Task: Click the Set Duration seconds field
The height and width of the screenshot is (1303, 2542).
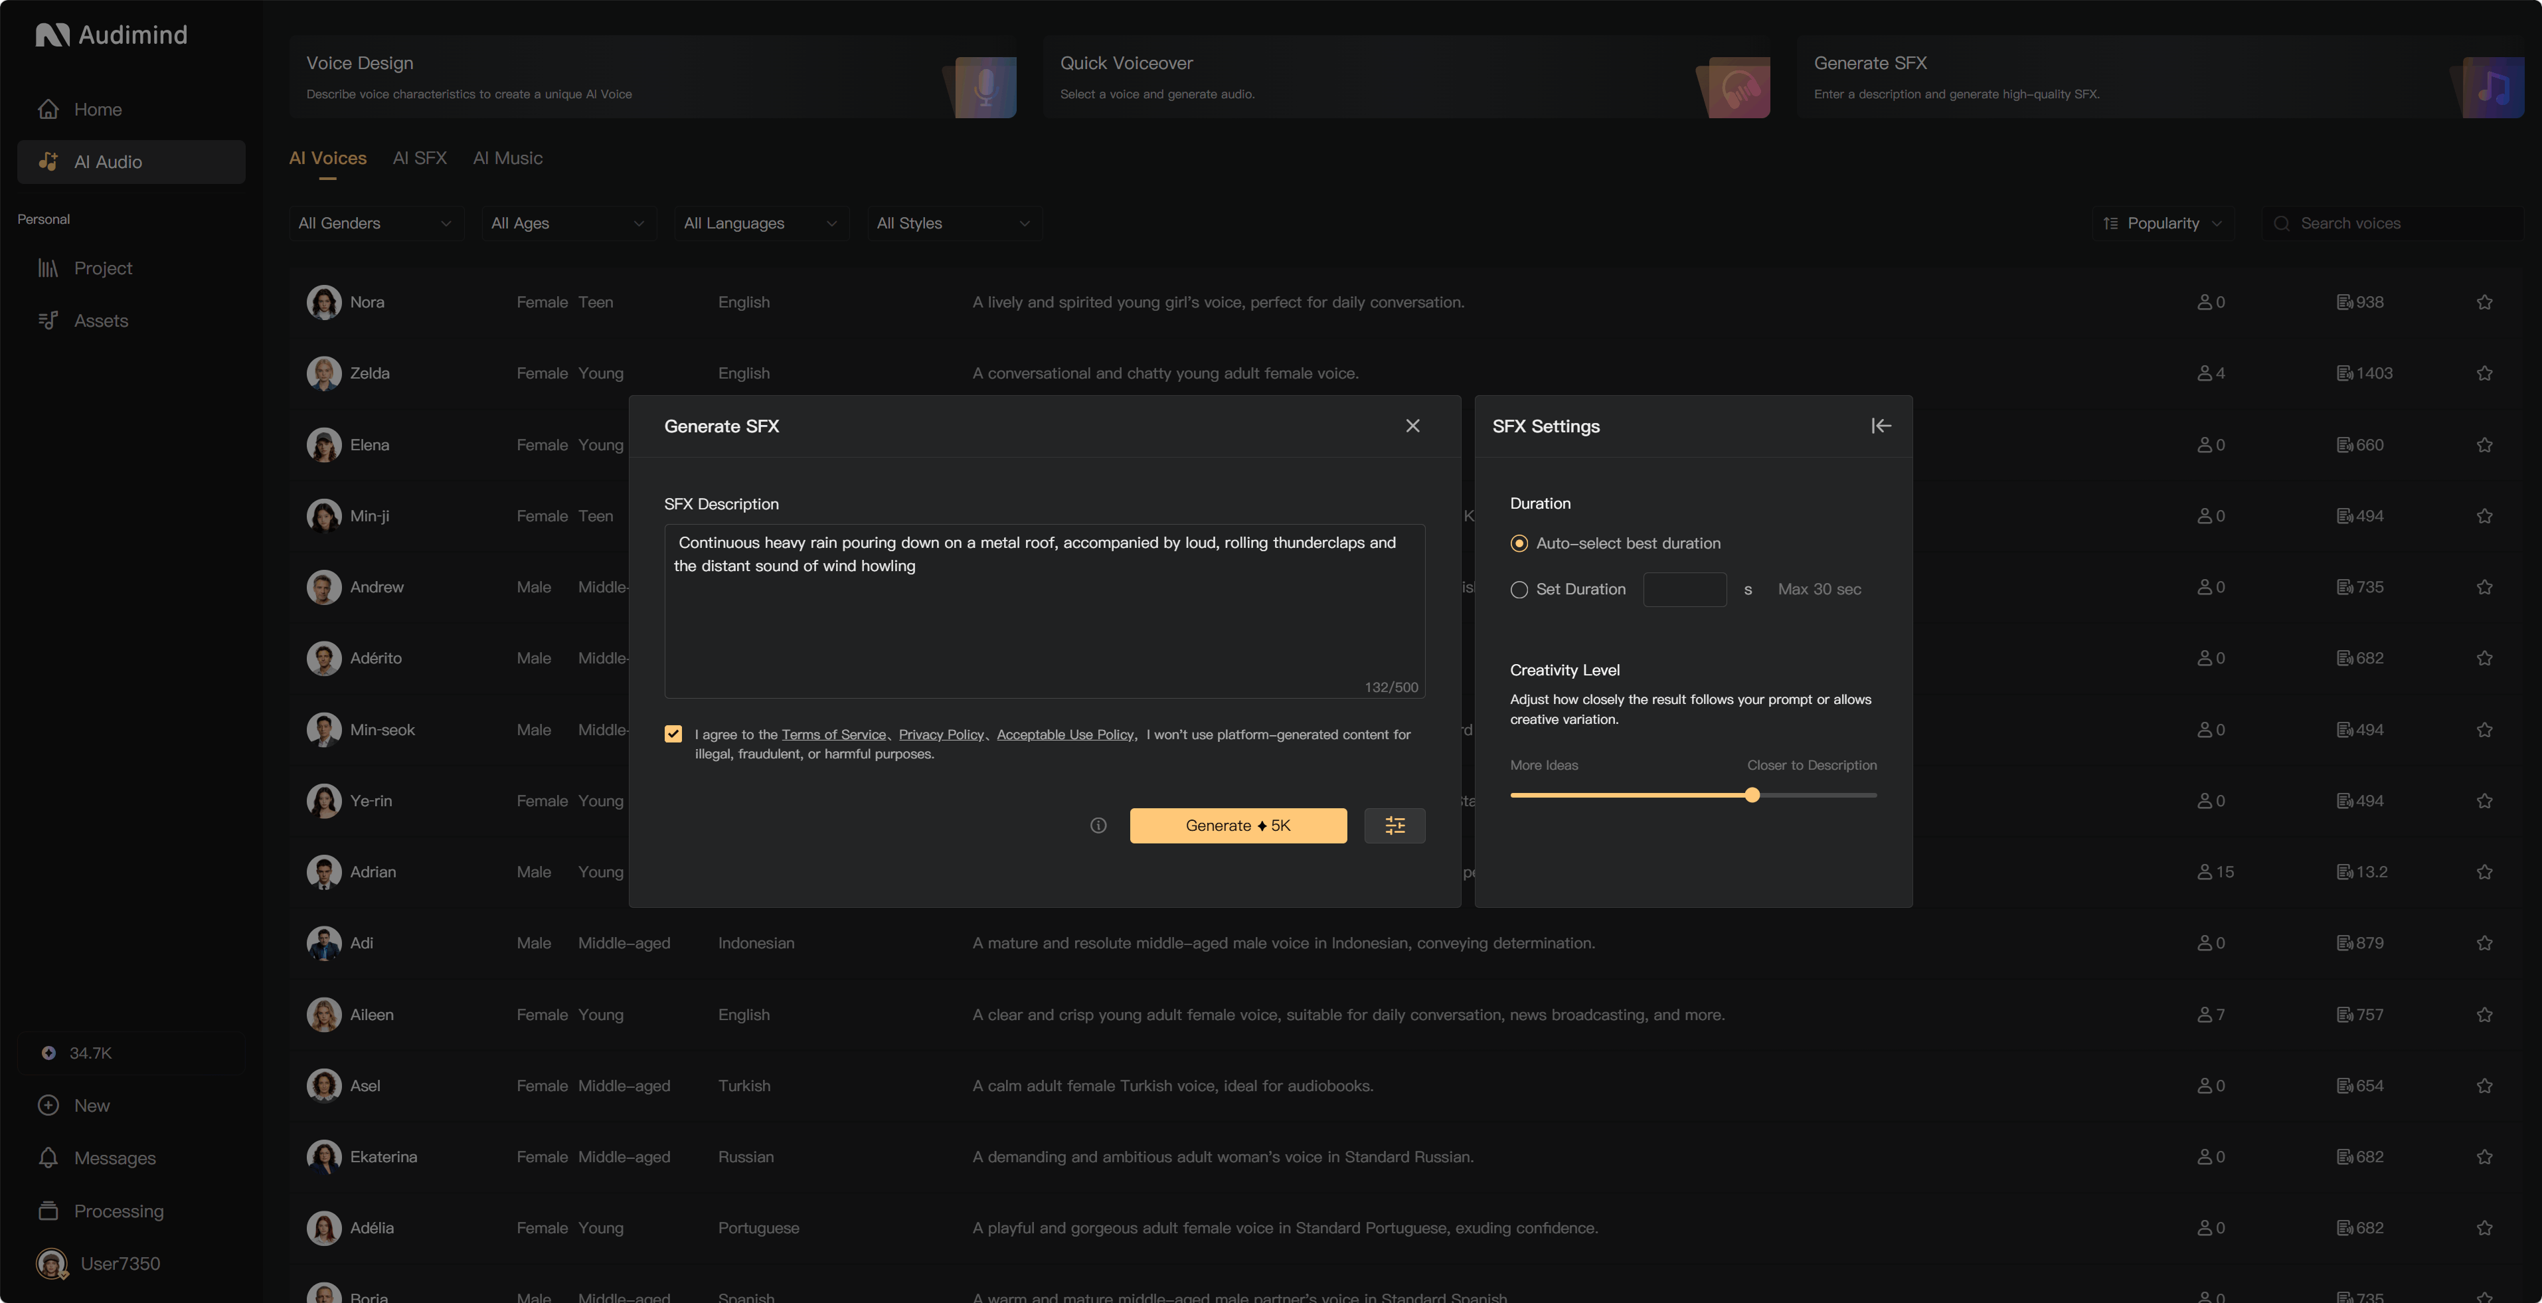Action: pyautogui.click(x=1685, y=589)
